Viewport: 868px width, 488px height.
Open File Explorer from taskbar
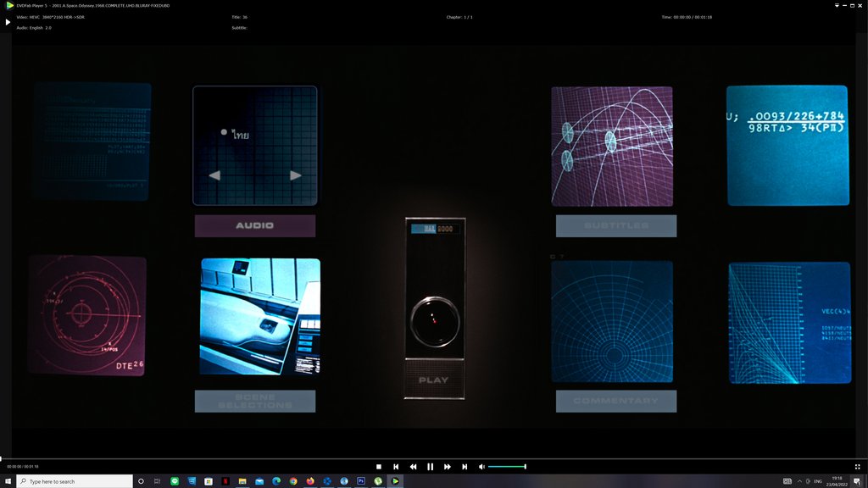coord(242,481)
